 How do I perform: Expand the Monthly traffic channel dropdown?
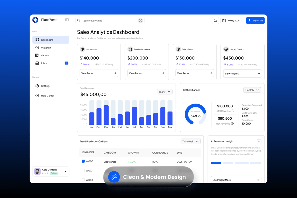(x=252, y=90)
